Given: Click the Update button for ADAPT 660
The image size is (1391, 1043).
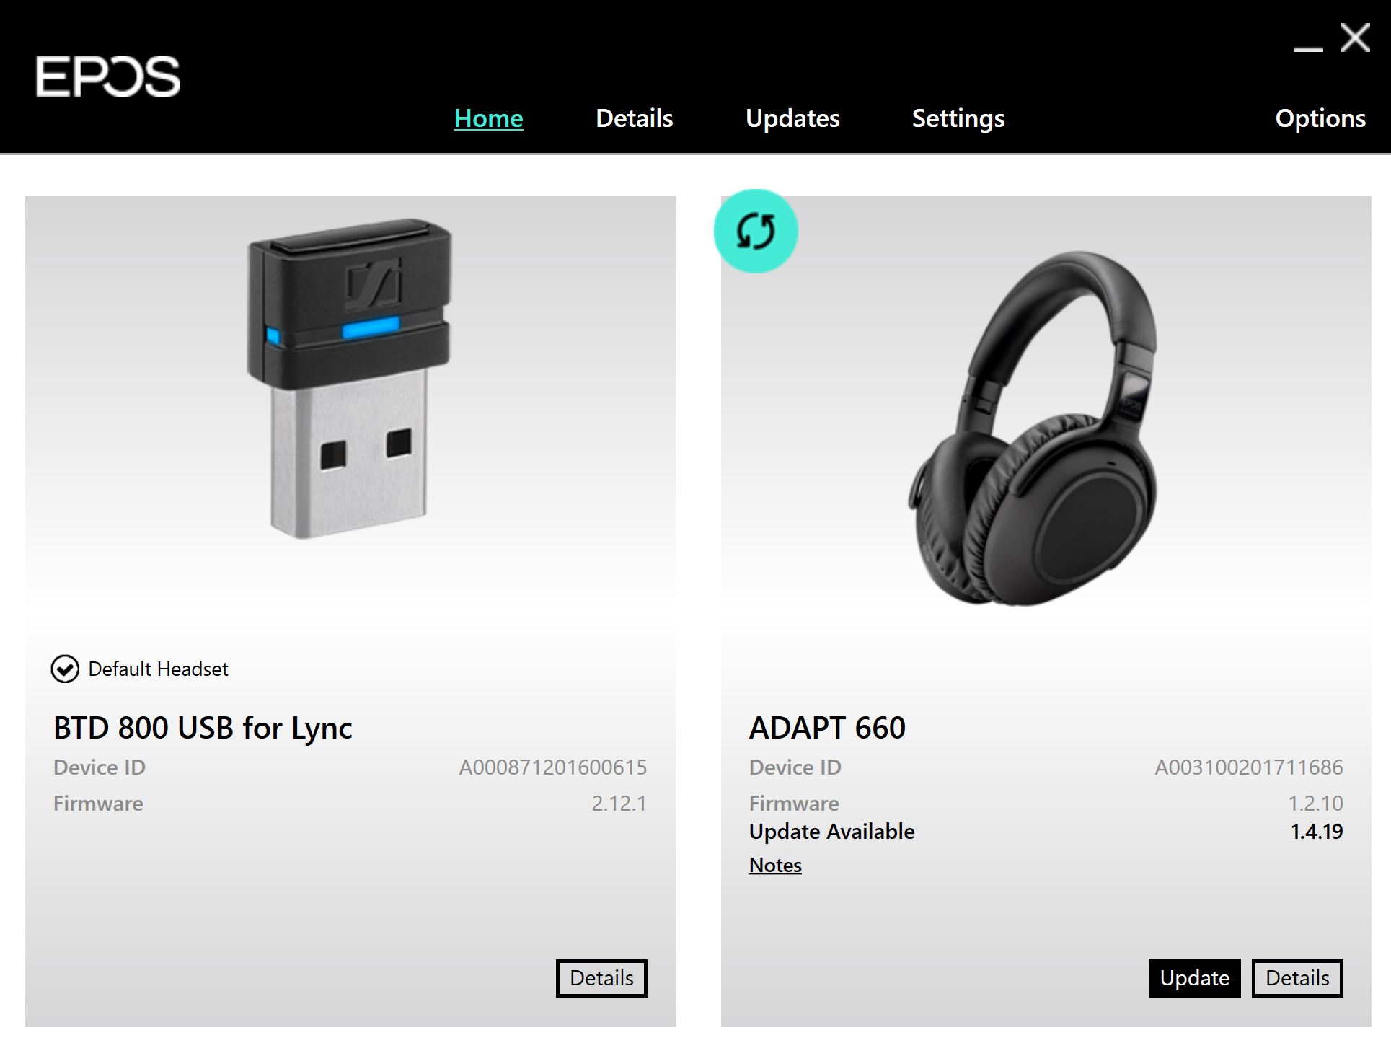Looking at the screenshot, I should 1195,978.
